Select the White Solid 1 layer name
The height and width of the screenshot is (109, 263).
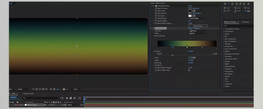pyautogui.click(x=35, y=105)
